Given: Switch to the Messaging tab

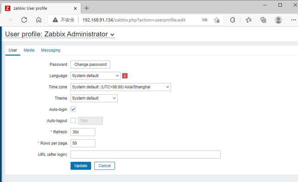Looking at the screenshot, I should 51,50.
